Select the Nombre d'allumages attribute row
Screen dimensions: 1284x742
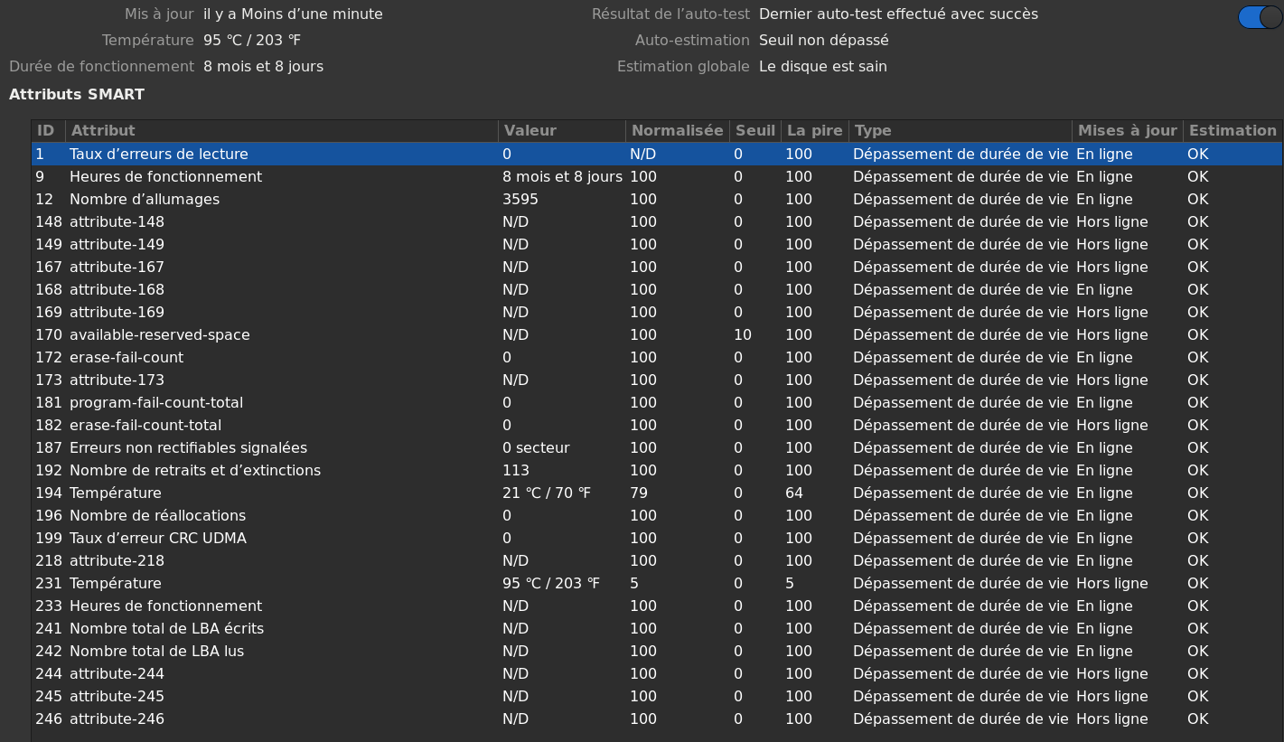pos(145,200)
